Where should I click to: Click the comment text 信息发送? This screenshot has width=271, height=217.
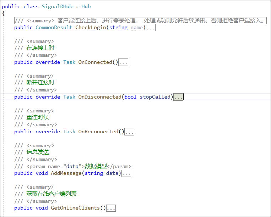tap(38, 152)
